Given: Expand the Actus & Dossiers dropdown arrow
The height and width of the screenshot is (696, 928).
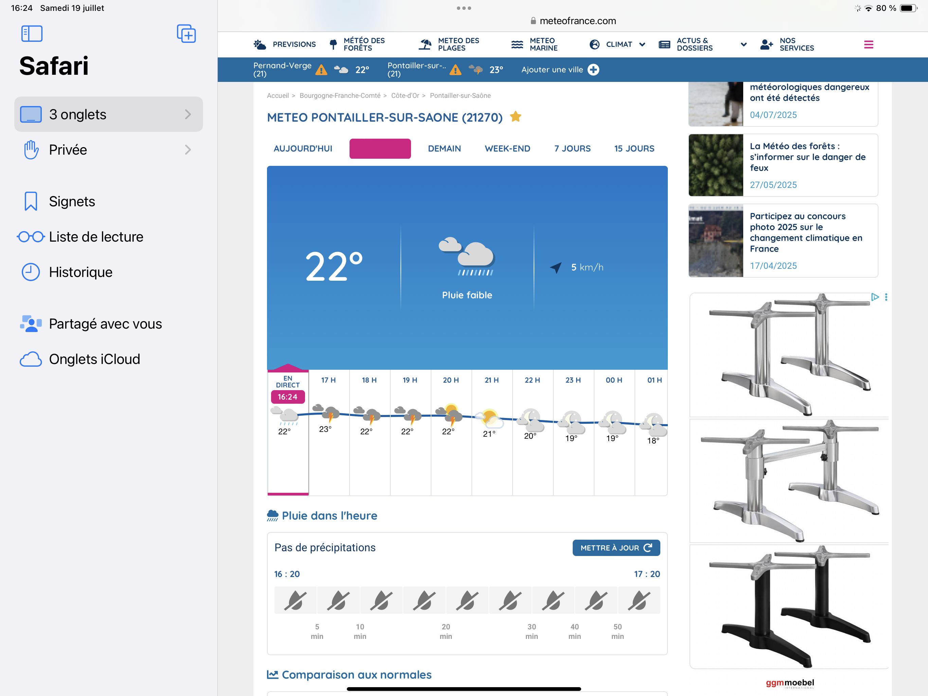Looking at the screenshot, I should point(744,45).
